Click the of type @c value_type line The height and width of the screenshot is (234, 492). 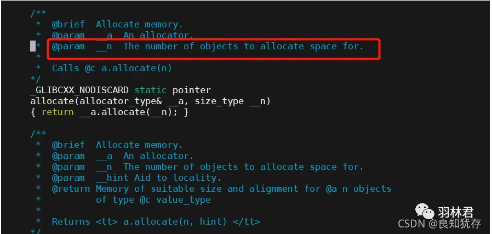pyautogui.click(x=153, y=200)
